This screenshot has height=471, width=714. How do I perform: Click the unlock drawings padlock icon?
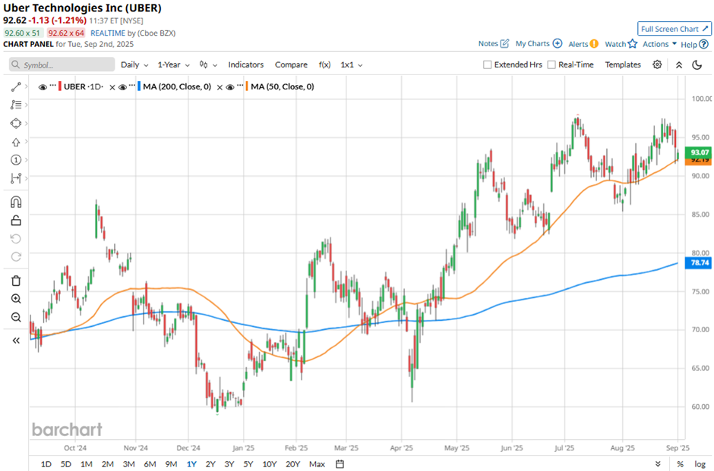click(x=16, y=221)
